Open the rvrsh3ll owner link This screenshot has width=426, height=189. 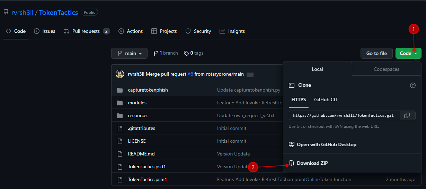click(x=22, y=12)
